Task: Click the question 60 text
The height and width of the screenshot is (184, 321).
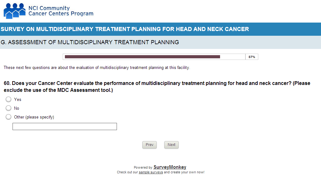Action: [157, 87]
